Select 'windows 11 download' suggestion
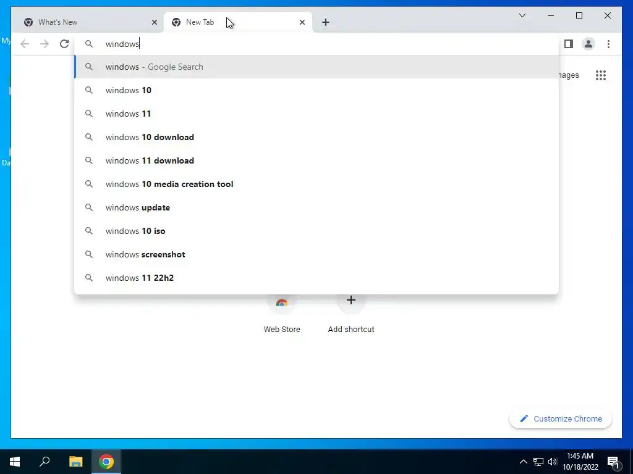 pyautogui.click(x=316, y=160)
